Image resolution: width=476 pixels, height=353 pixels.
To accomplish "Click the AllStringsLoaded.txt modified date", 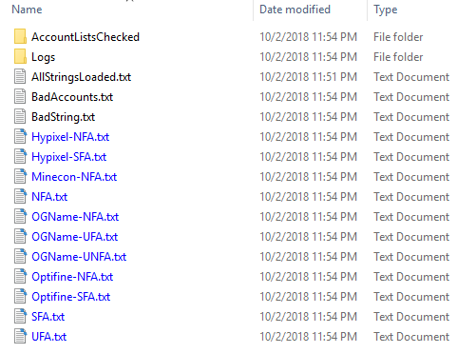I will [x=308, y=77].
